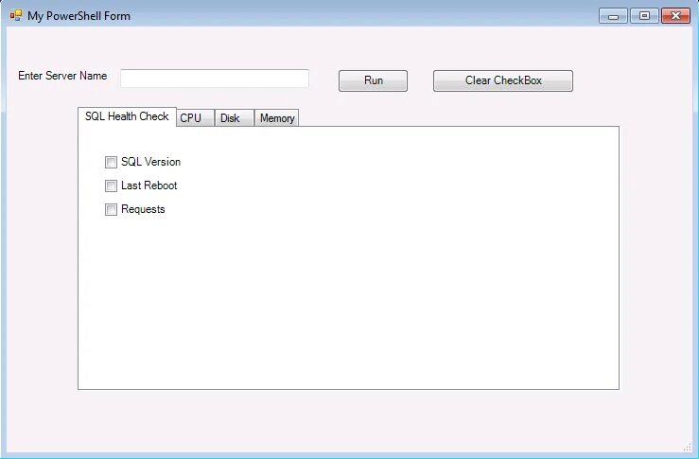
Task: Tick the Requests checkbox
Action: [x=111, y=209]
